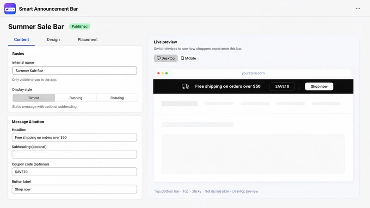The width and height of the screenshot is (370, 208).
Task: Click the Smart Announcement Bar app icon
Action: [x=10, y=9]
